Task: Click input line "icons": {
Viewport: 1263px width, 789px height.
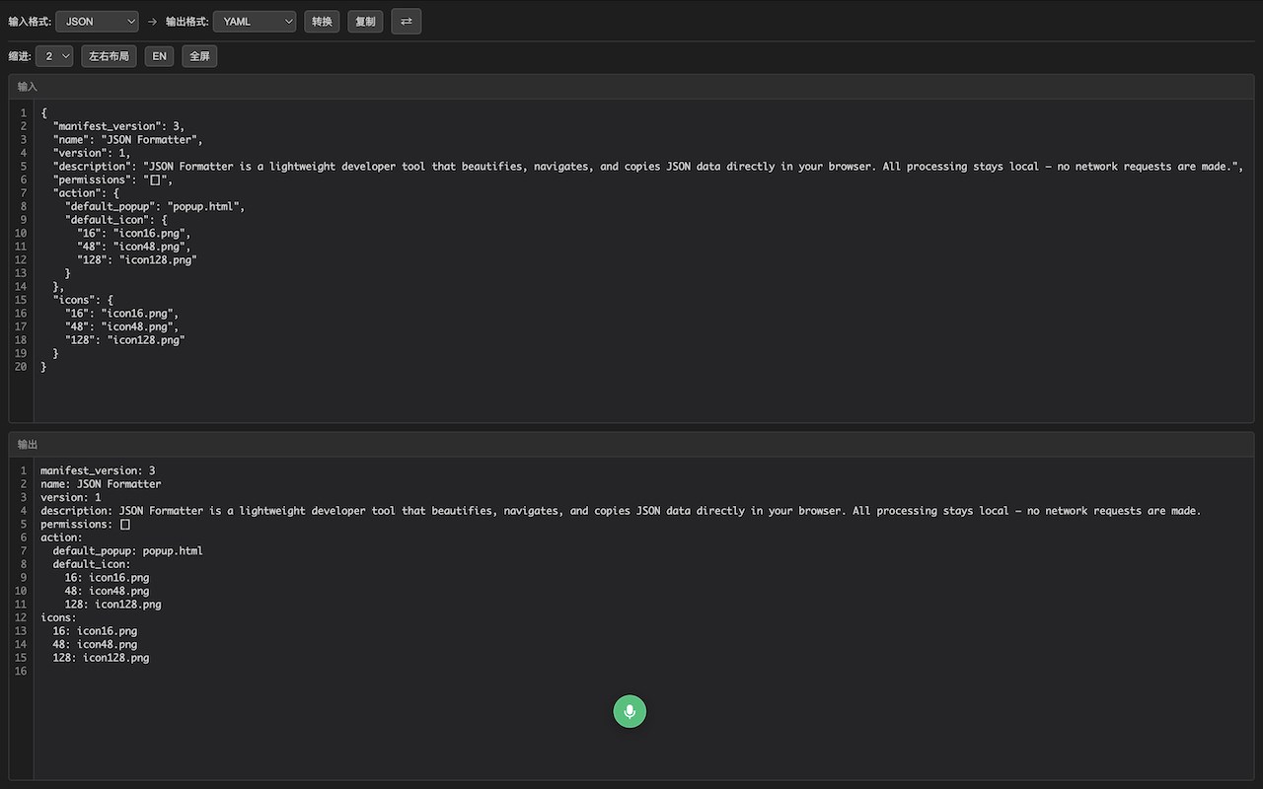Action: pos(83,300)
